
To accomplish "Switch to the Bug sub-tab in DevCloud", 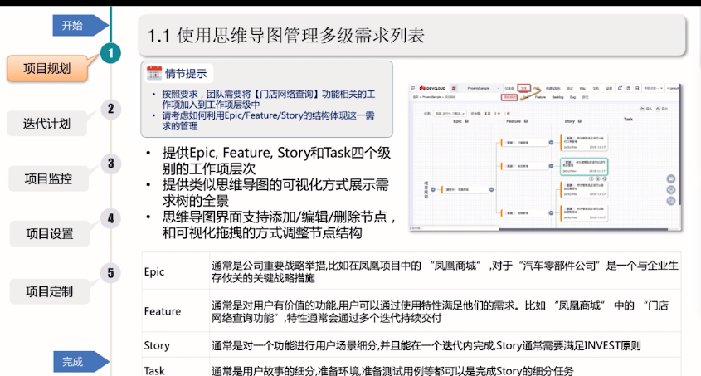I will point(572,97).
